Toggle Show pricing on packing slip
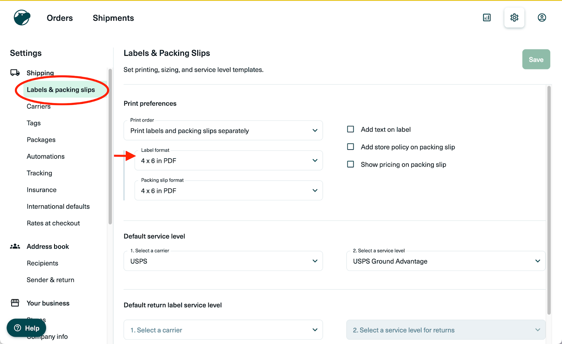Viewport: 562px width, 344px height. click(351, 164)
